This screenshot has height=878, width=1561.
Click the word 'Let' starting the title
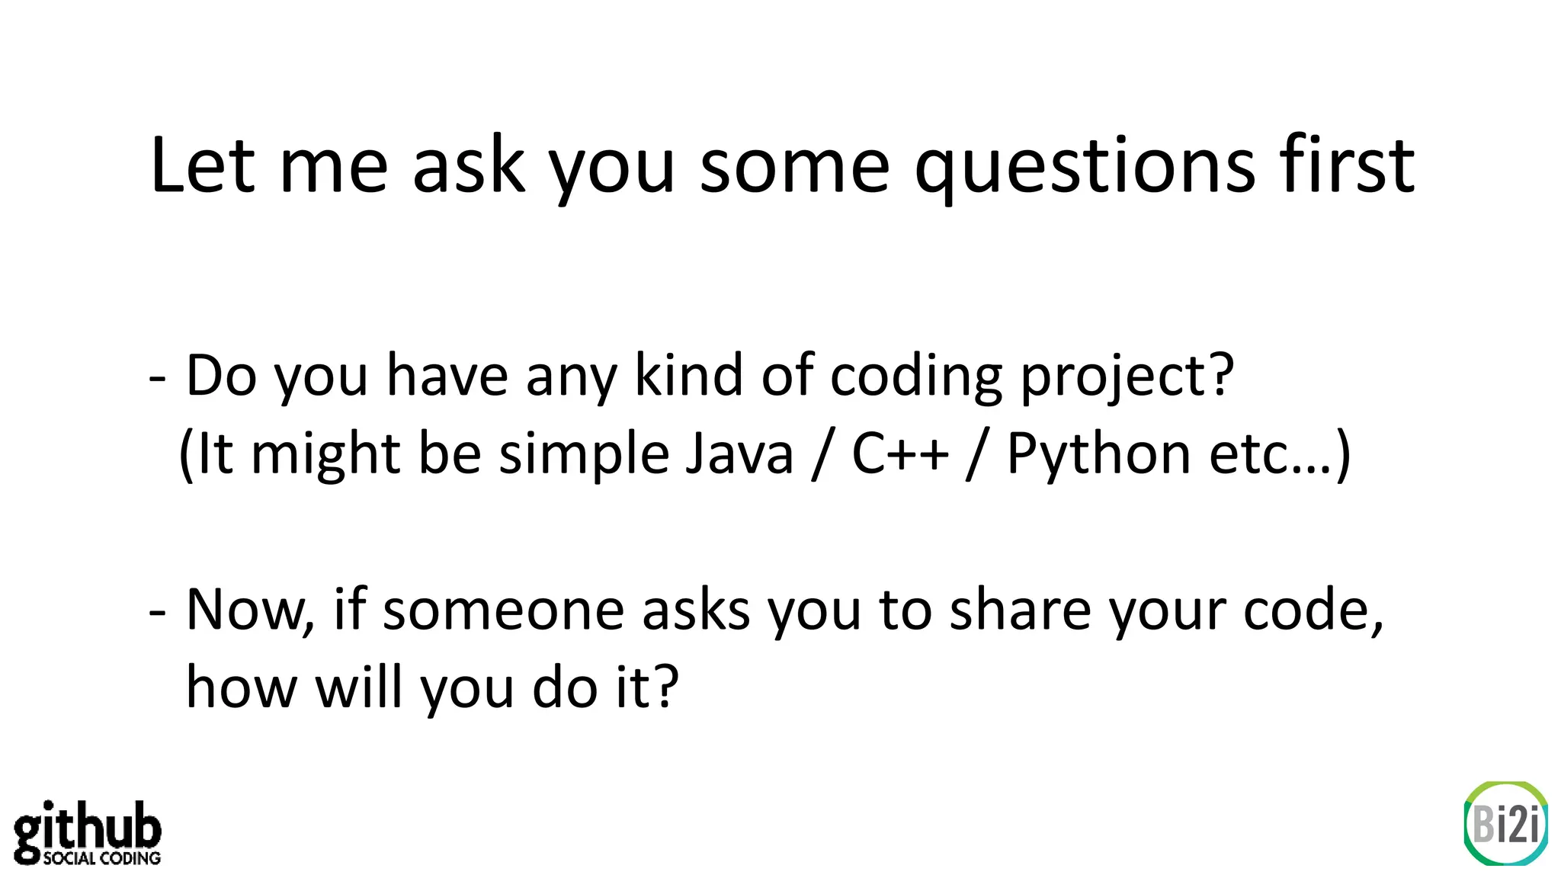click(x=202, y=165)
